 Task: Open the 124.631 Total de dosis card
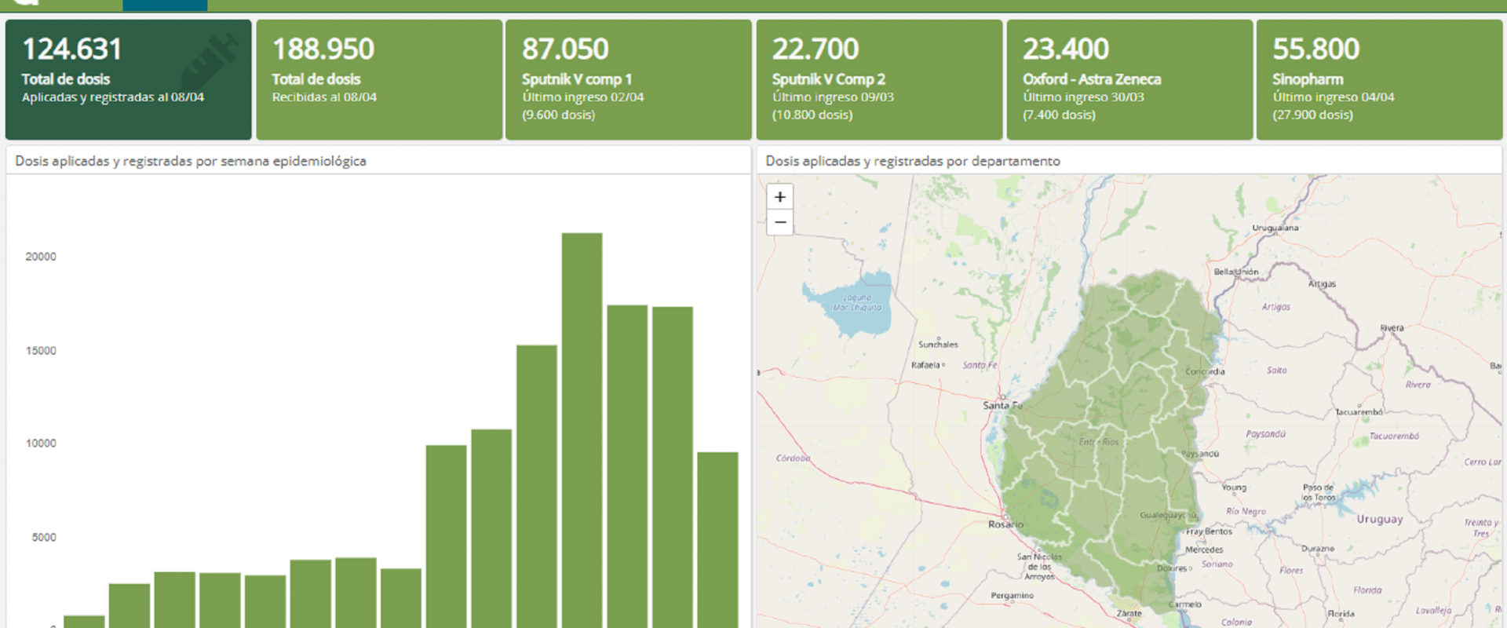[x=128, y=79]
